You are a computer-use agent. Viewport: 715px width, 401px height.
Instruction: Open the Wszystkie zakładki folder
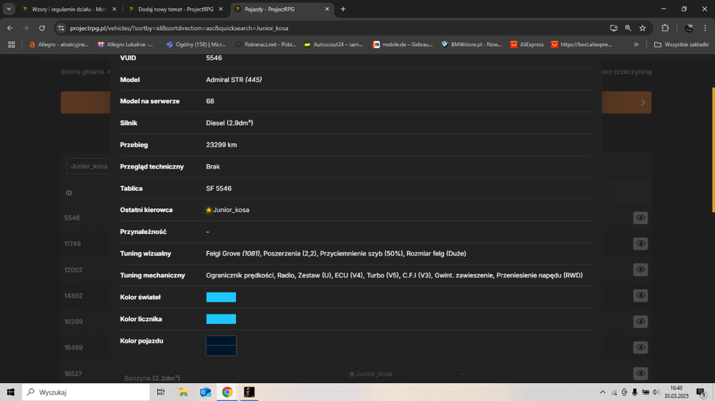681,45
